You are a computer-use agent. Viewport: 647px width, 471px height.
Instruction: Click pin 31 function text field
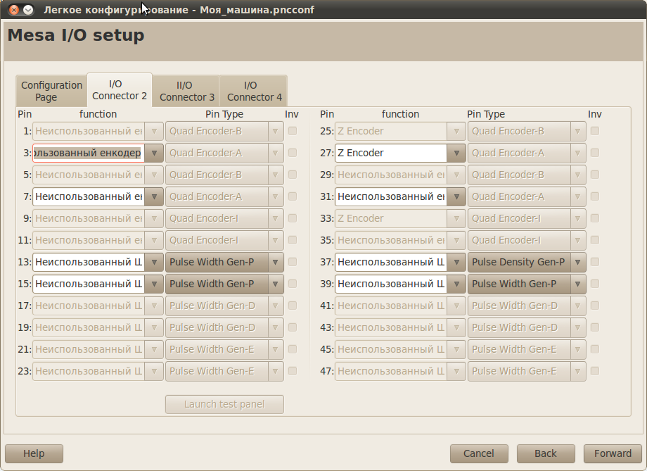pos(391,196)
